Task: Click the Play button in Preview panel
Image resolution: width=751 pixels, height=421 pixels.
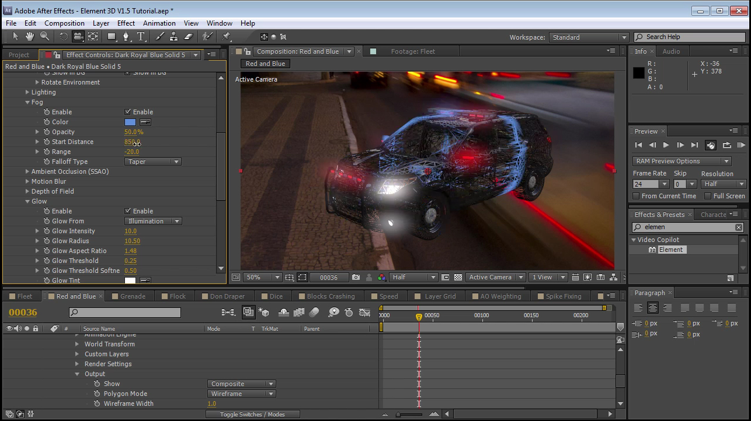Action: tap(666, 145)
